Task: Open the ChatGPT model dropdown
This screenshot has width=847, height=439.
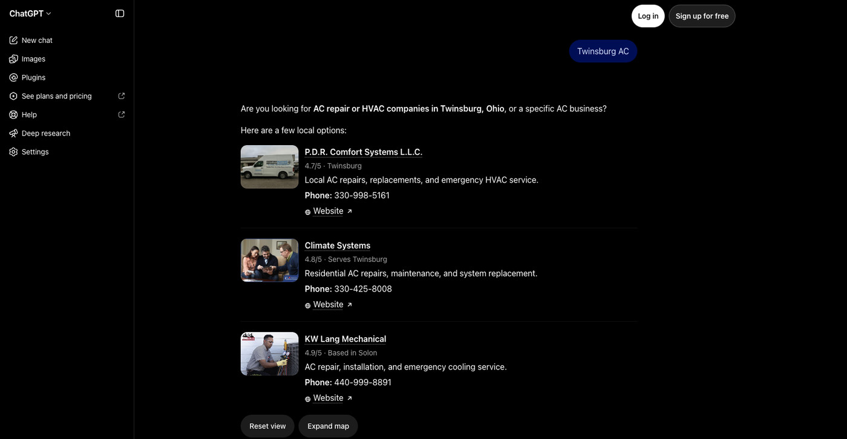Action: point(30,13)
